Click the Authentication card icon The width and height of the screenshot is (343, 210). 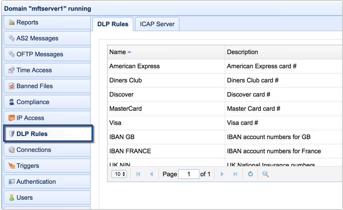click(12, 182)
